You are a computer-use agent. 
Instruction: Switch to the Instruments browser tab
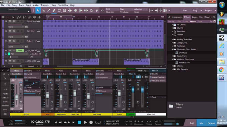tap(177, 17)
